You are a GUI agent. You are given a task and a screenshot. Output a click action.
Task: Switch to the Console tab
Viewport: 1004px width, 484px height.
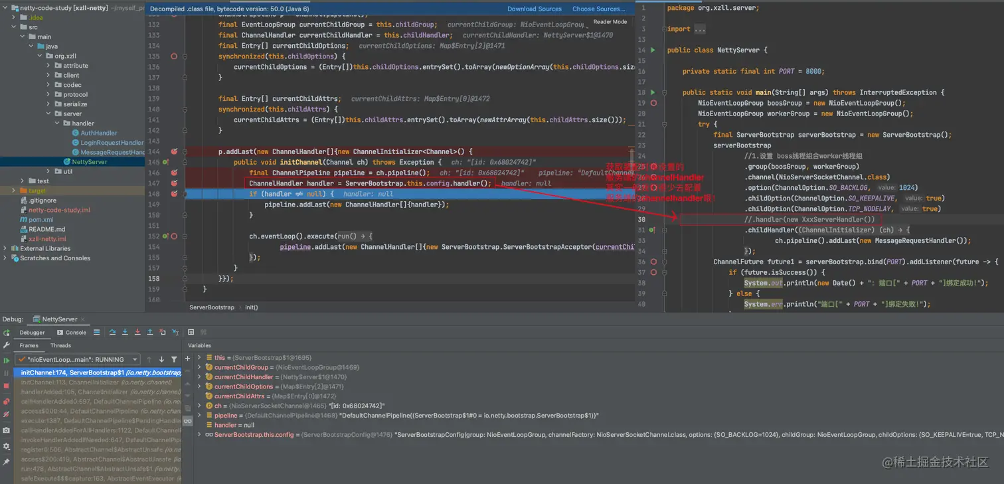[x=71, y=333]
